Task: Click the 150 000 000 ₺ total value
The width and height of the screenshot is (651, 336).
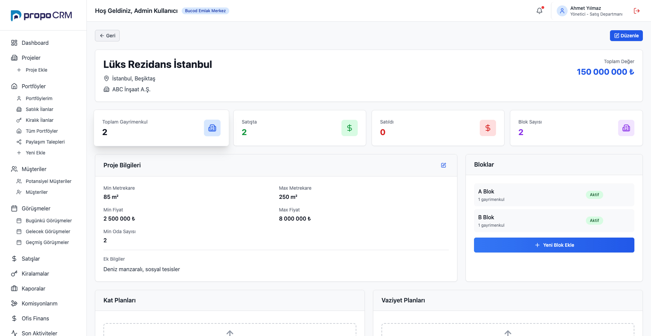Action: [x=605, y=72]
